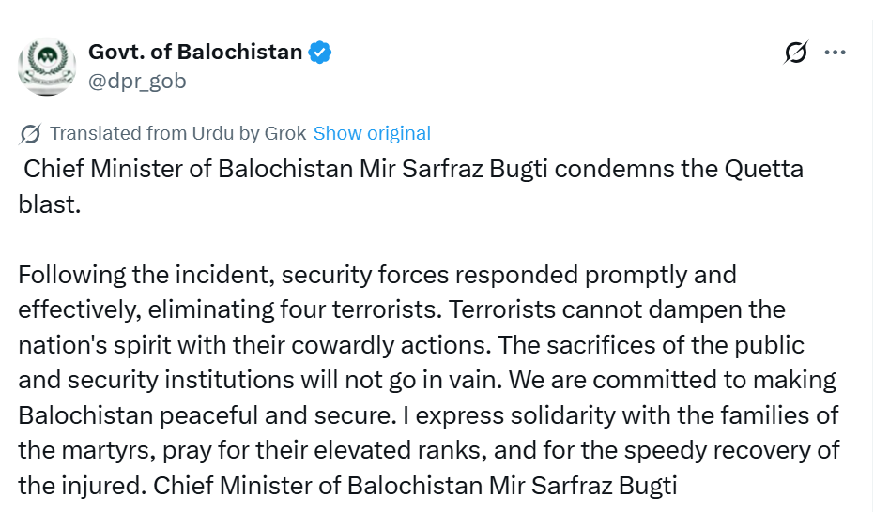This screenshot has width=874, height=512.
Task: Click the small Grok icon beside the translation note
Action: [30, 134]
